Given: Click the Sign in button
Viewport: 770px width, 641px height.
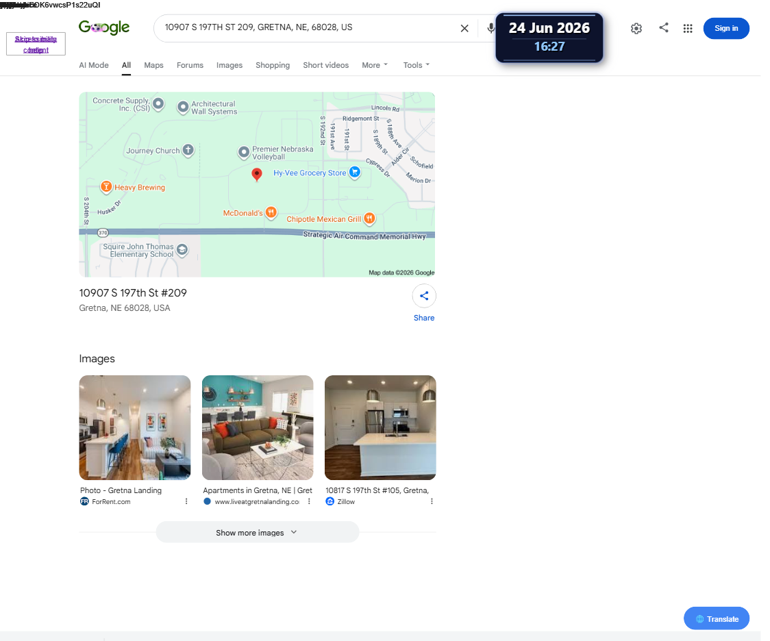Looking at the screenshot, I should pyautogui.click(x=725, y=28).
